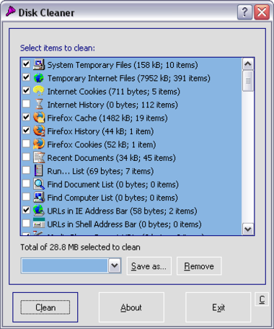Click the Find Document List magnifier icon
The height and width of the screenshot is (329, 274).
click(39, 184)
